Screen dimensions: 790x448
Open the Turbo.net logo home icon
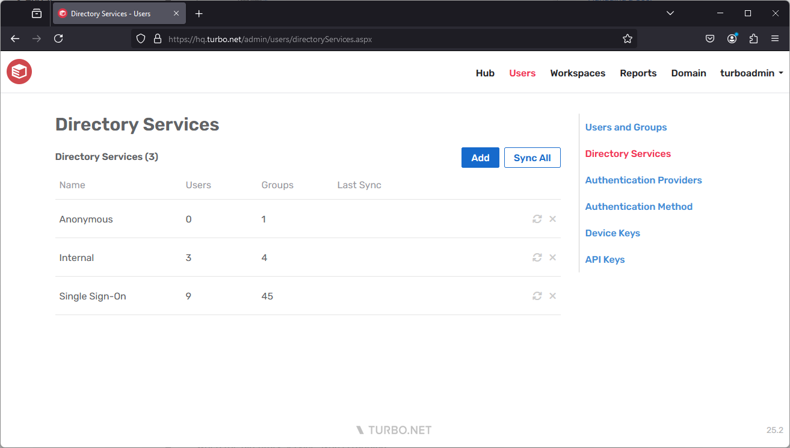point(19,72)
